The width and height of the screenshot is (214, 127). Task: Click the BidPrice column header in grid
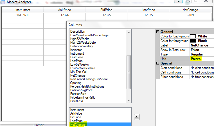point(106,10)
